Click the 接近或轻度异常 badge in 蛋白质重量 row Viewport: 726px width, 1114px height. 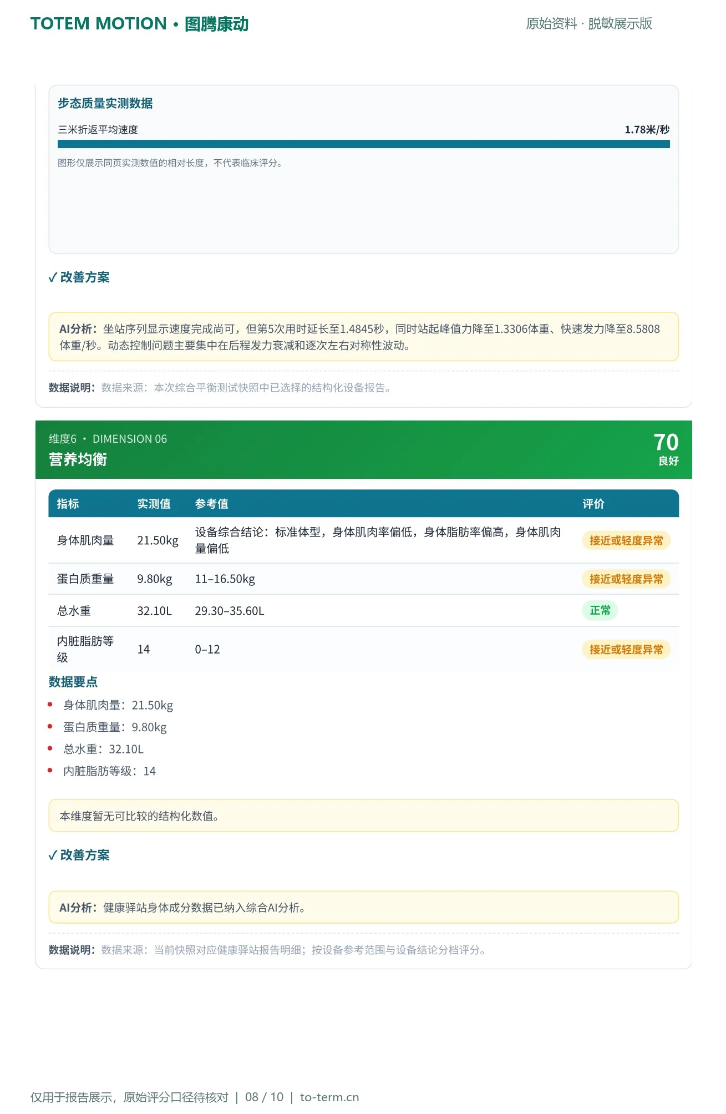coord(626,579)
